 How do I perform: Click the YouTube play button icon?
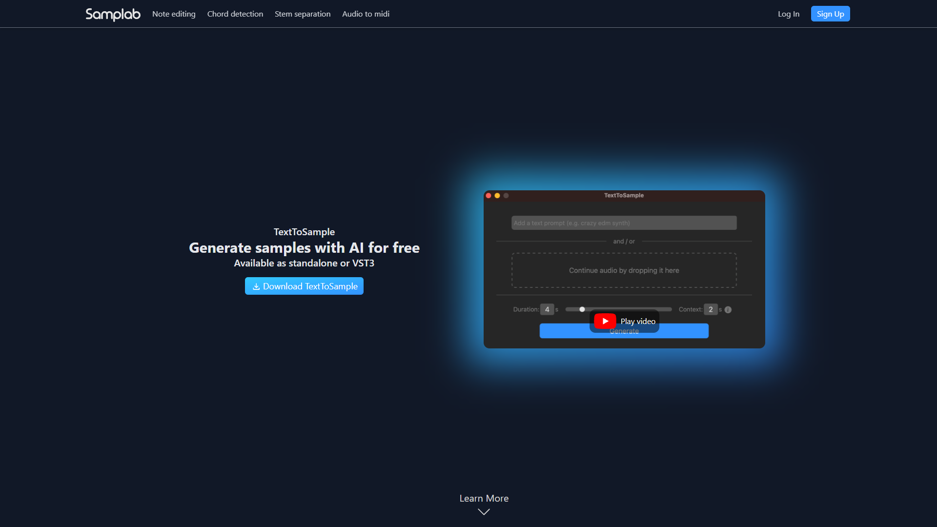click(x=605, y=321)
